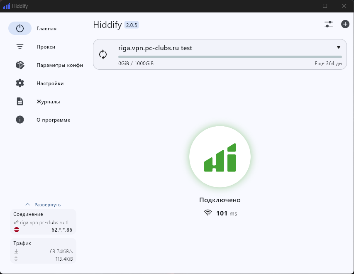The image size is (354, 274).
Task: Click the О программе info icon
Action: [20, 120]
